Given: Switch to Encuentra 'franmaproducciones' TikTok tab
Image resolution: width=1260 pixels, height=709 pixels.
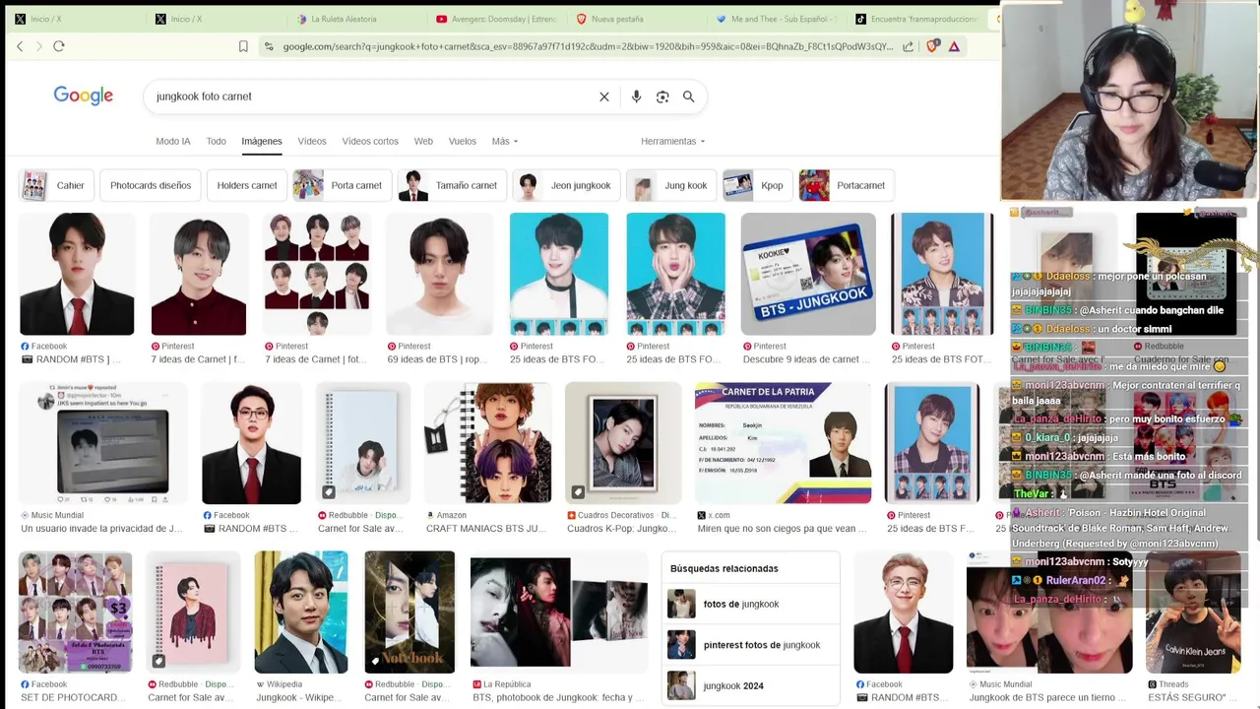Looking at the screenshot, I should pos(917,19).
